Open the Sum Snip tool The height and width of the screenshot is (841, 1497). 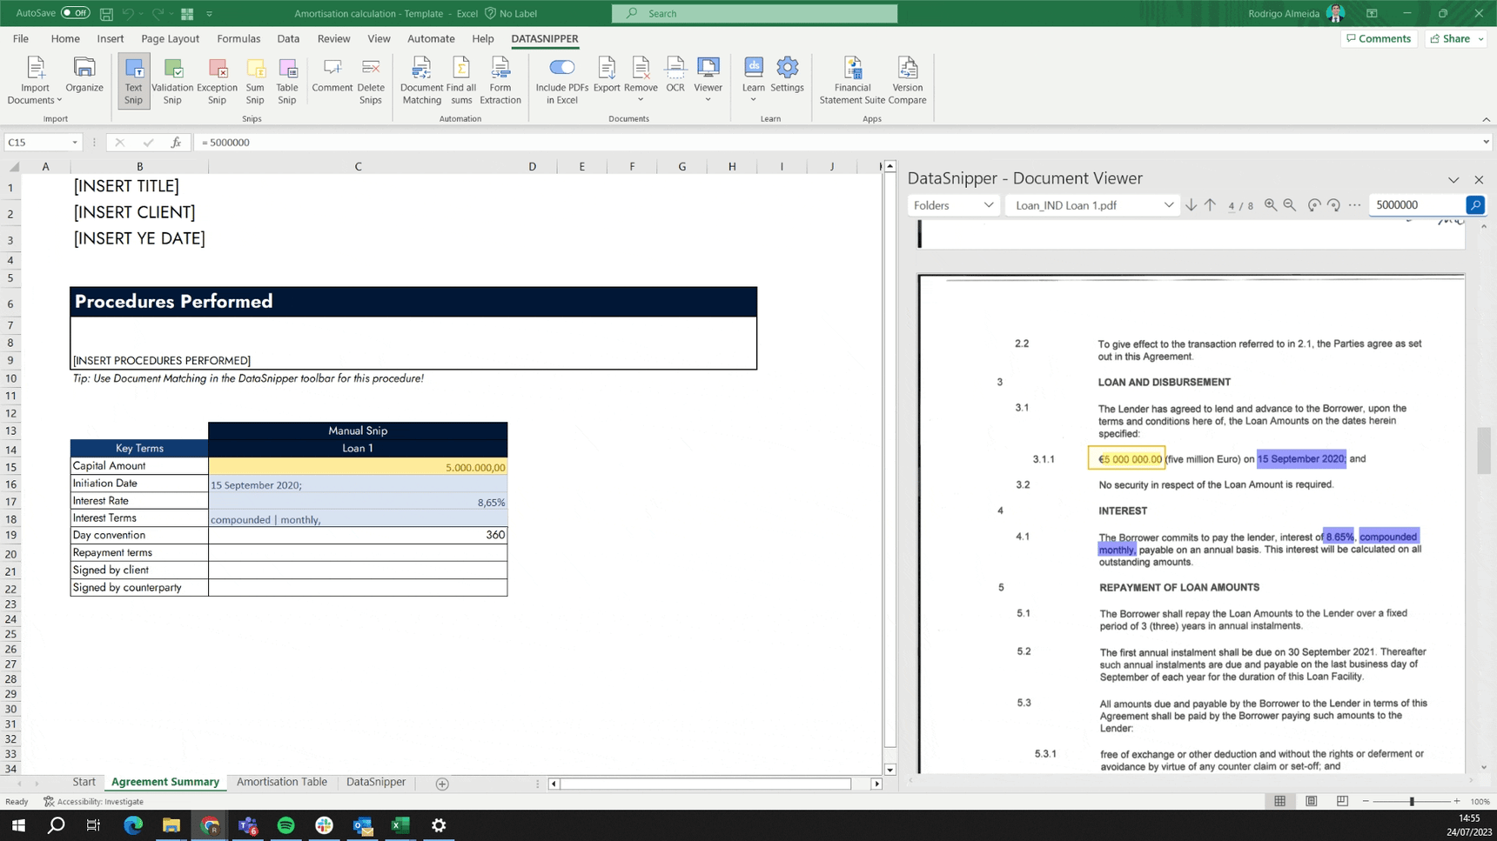(254, 79)
